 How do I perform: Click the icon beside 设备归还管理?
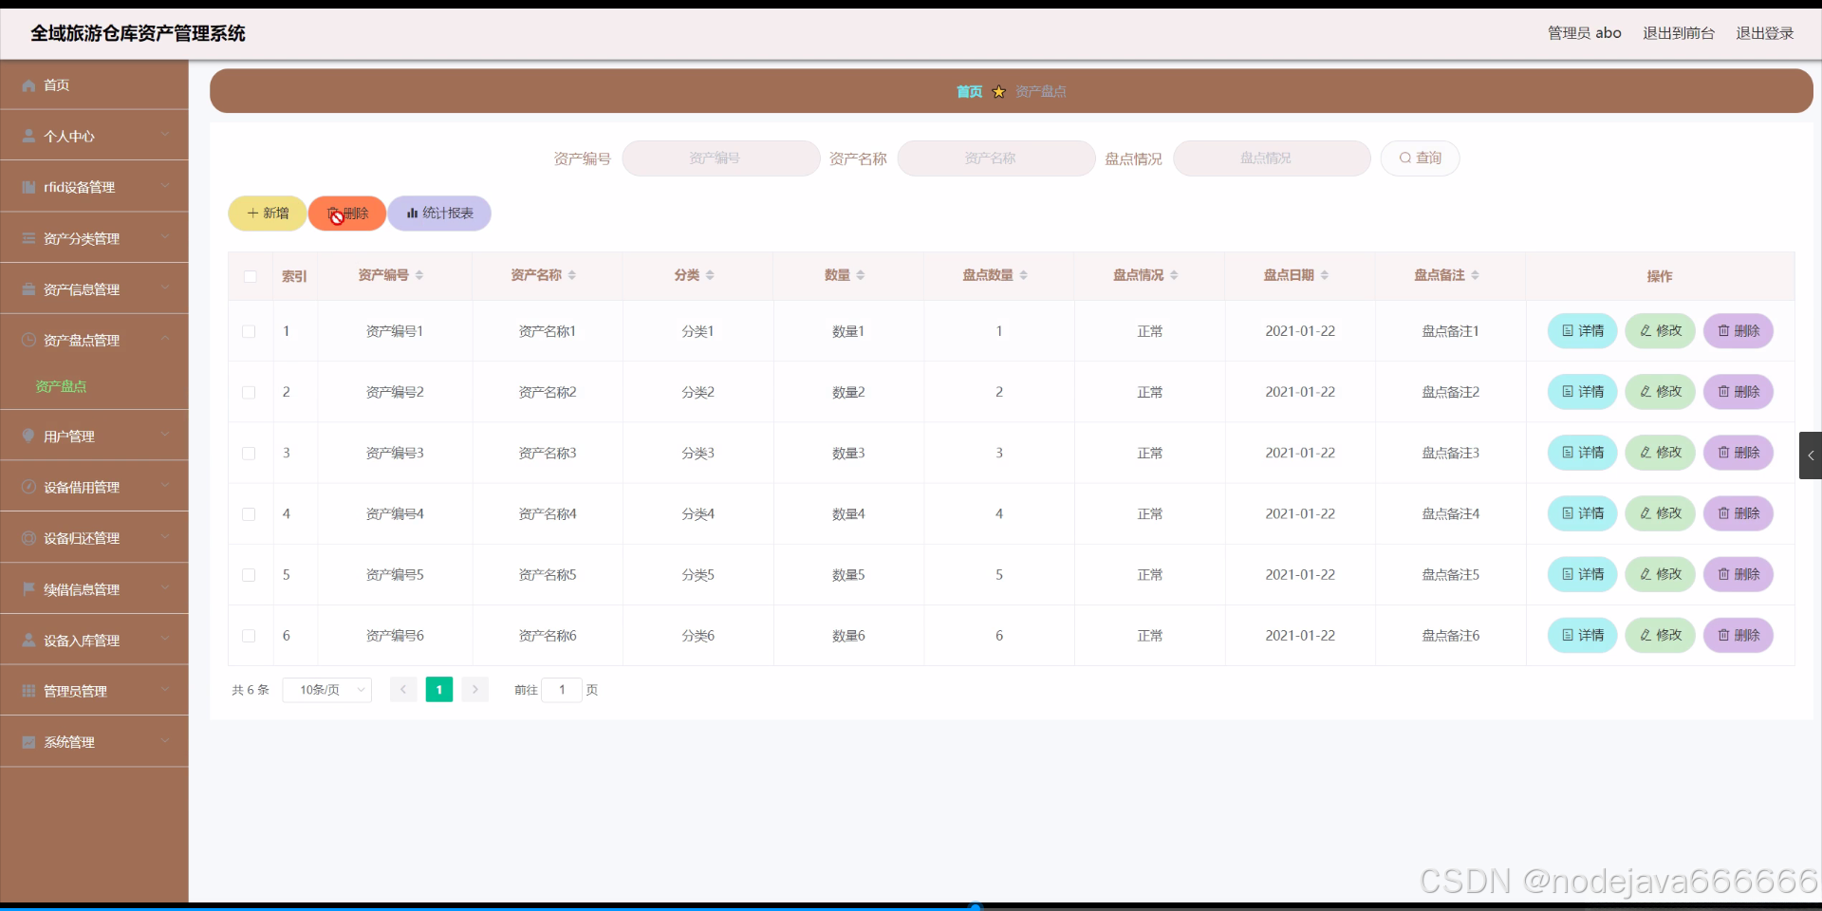click(28, 538)
